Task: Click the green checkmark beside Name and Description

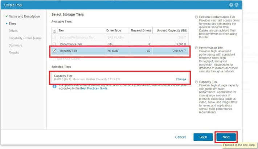Action: pyautogui.click(x=7, y=16)
